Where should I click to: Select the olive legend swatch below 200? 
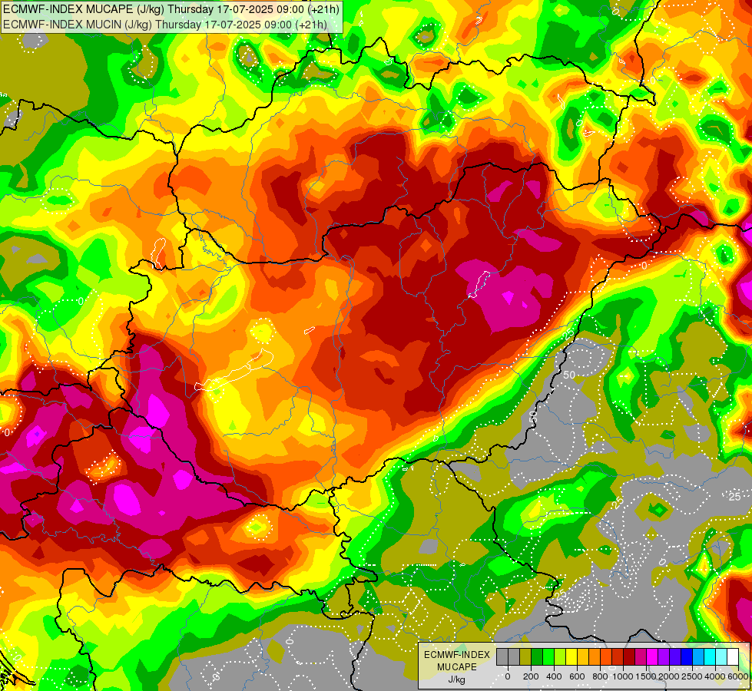[525, 656]
